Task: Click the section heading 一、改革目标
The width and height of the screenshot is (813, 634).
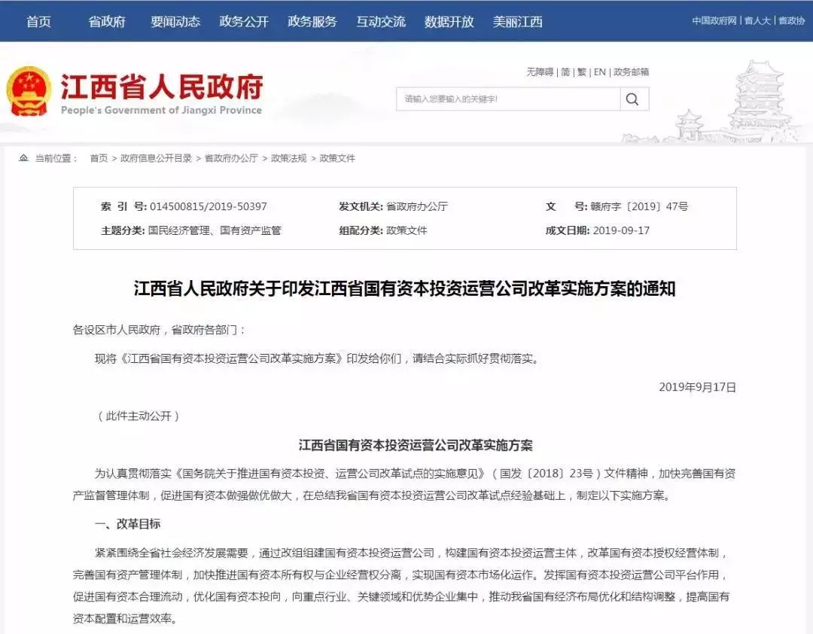Action: click(127, 524)
